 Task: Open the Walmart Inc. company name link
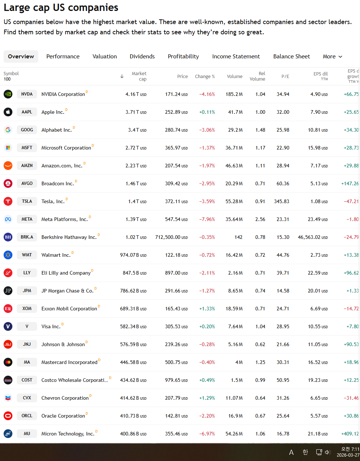point(56,255)
